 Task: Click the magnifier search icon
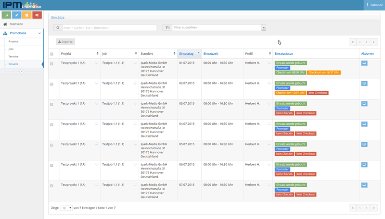click(x=57, y=28)
